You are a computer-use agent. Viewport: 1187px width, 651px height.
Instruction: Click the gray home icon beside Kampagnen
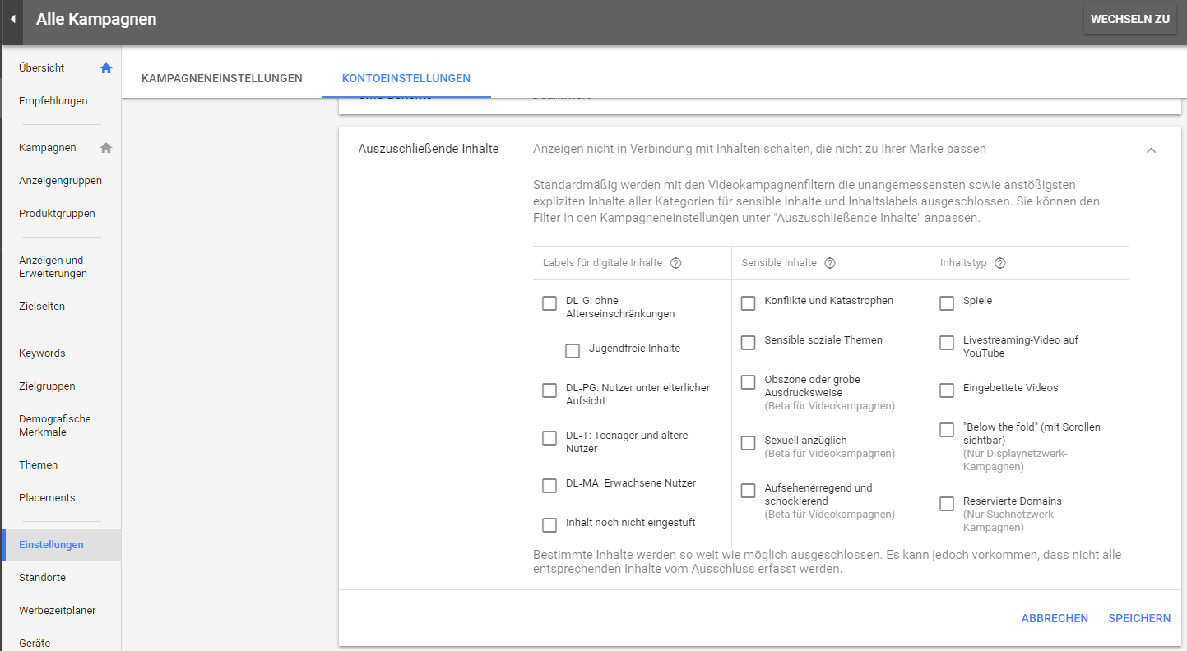pyautogui.click(x=106, y=148)
